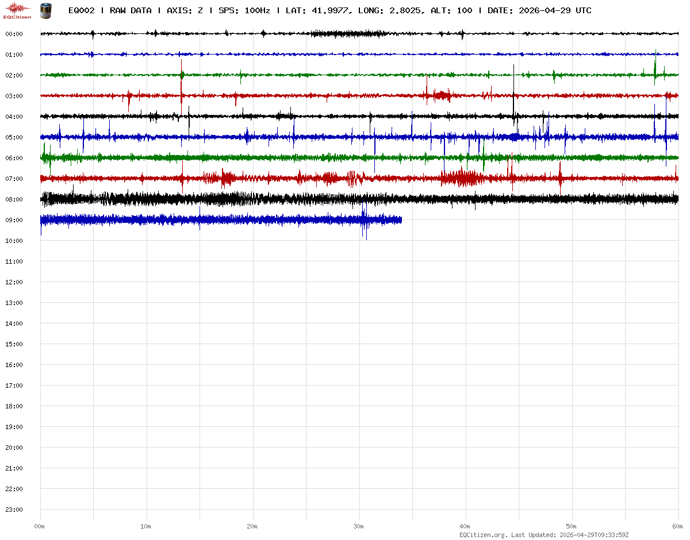Viewport: 690px width, 540px height.
Task: Click the right end of the 09:00 blue trace
Action: pyautogui.click(x=401, y=220)
